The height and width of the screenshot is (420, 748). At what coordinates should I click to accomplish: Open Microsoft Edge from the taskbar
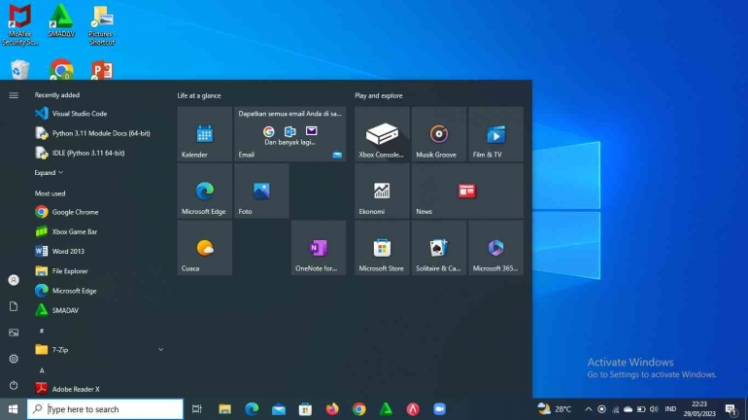click(x=252, y=409)
